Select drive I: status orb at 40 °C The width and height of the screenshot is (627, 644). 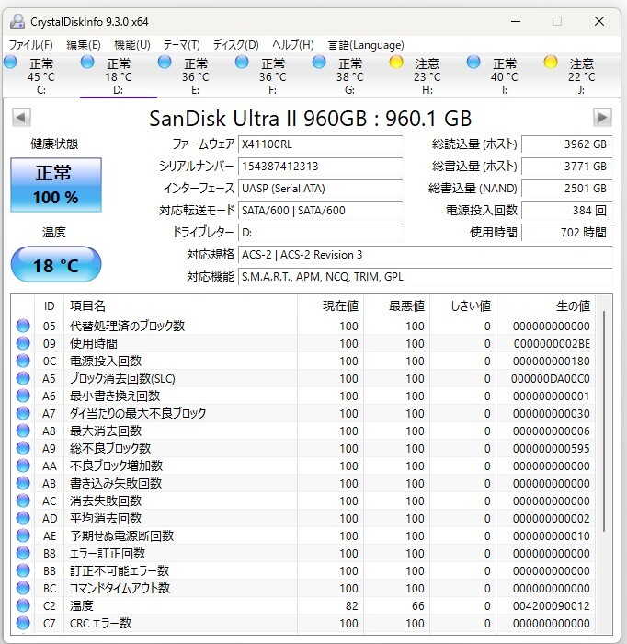(473, 63)
